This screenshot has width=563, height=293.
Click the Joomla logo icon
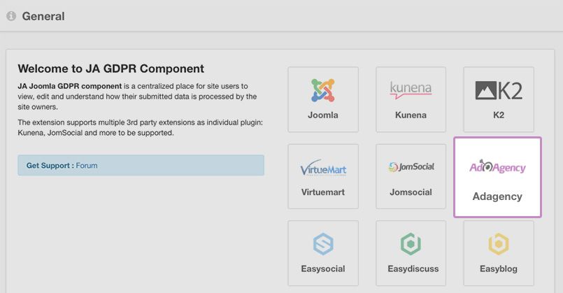pyautogui.click(x=323, y=90)
